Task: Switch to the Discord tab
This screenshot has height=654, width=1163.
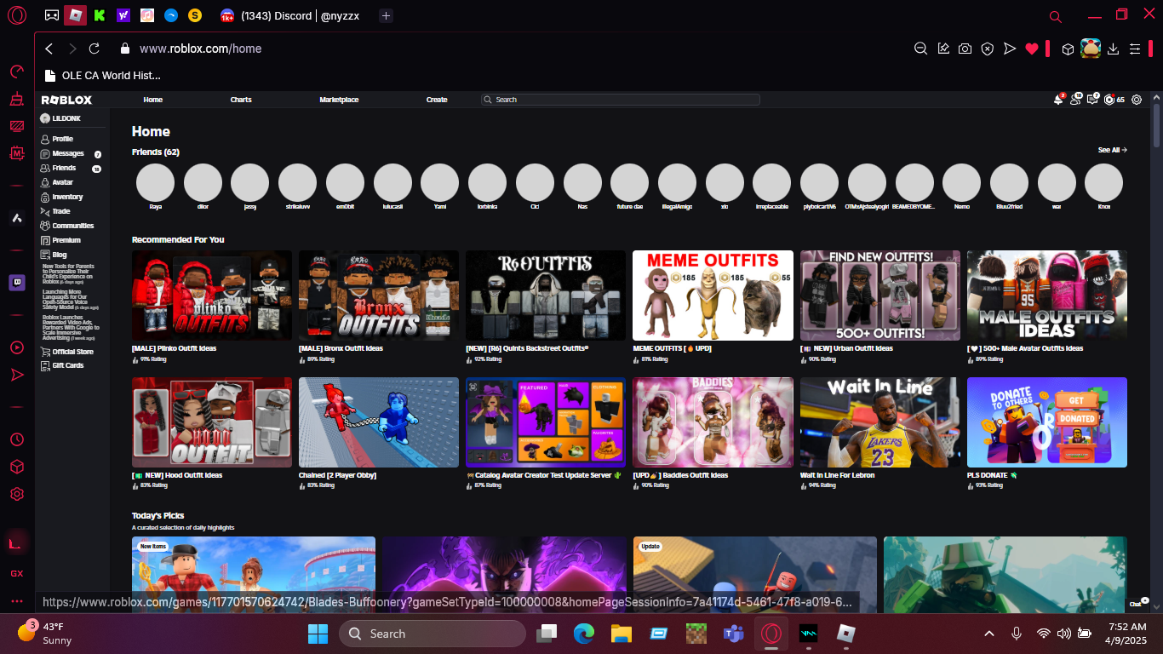Action: coord(289,15)
